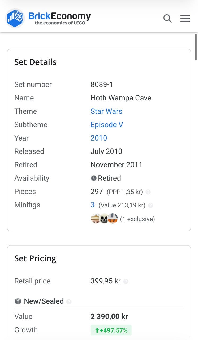
Task: Click help icon beside New/Sealed heading
Action: (69, 301)
